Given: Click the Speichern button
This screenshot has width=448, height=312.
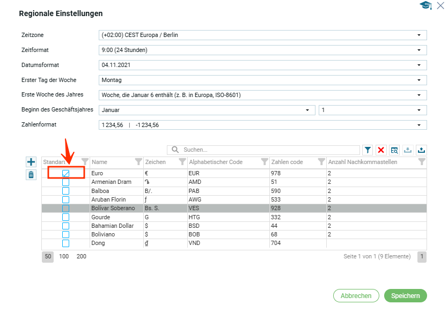Looking at the screenshot, I should (x=405, y=296).
